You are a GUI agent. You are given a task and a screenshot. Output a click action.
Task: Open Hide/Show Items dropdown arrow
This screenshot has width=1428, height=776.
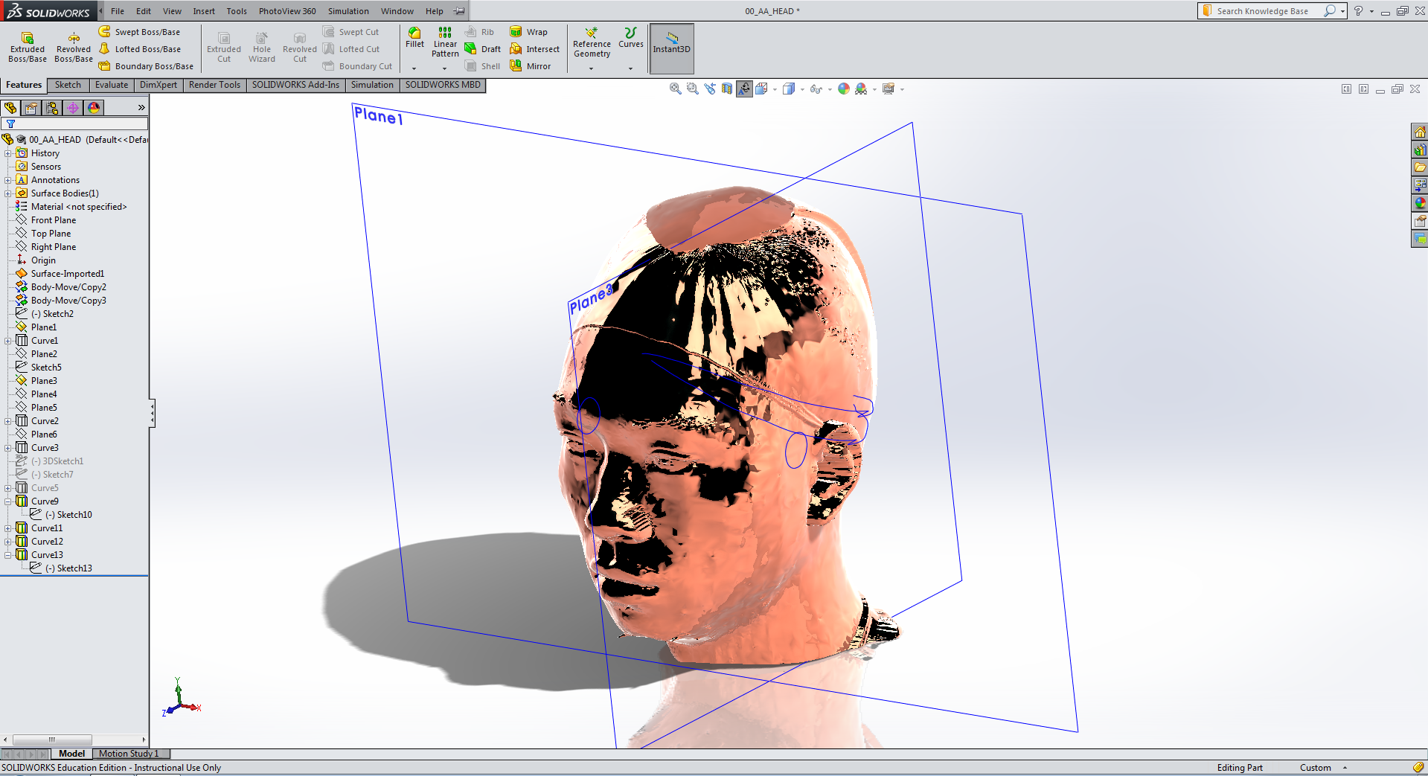click(830, 89)
